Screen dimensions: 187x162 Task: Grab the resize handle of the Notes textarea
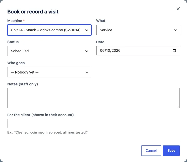click(178, 107)
